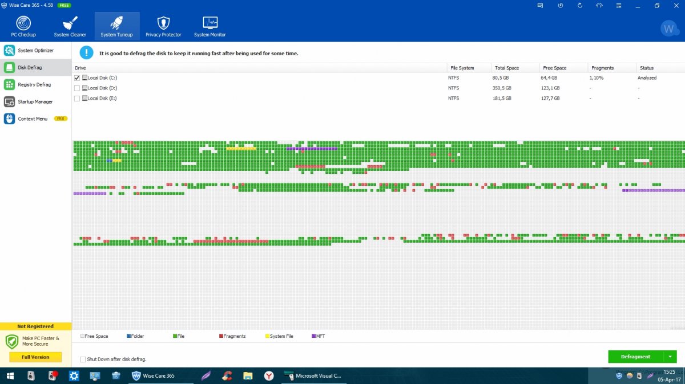Image resolution: width=685 pixels, height=384 pixels.
Task: Select the Local Disk (E:) drive row
Action: point(102,99)
